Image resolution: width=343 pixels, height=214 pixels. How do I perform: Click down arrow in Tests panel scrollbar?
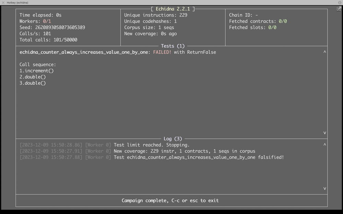tap(324, 133)
